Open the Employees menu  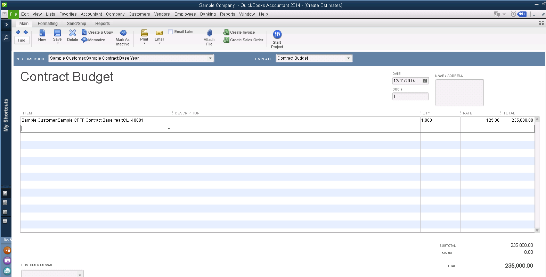pos(185,14)
